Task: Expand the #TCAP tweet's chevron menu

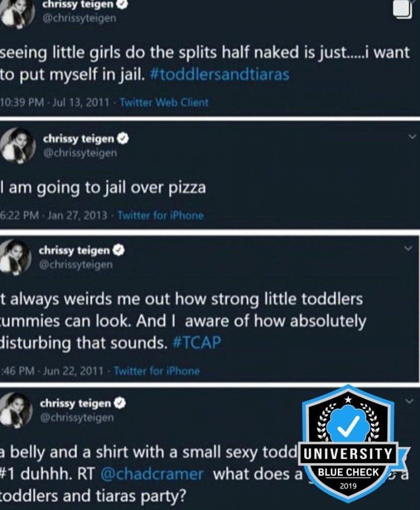Action: tap(408, 248)
